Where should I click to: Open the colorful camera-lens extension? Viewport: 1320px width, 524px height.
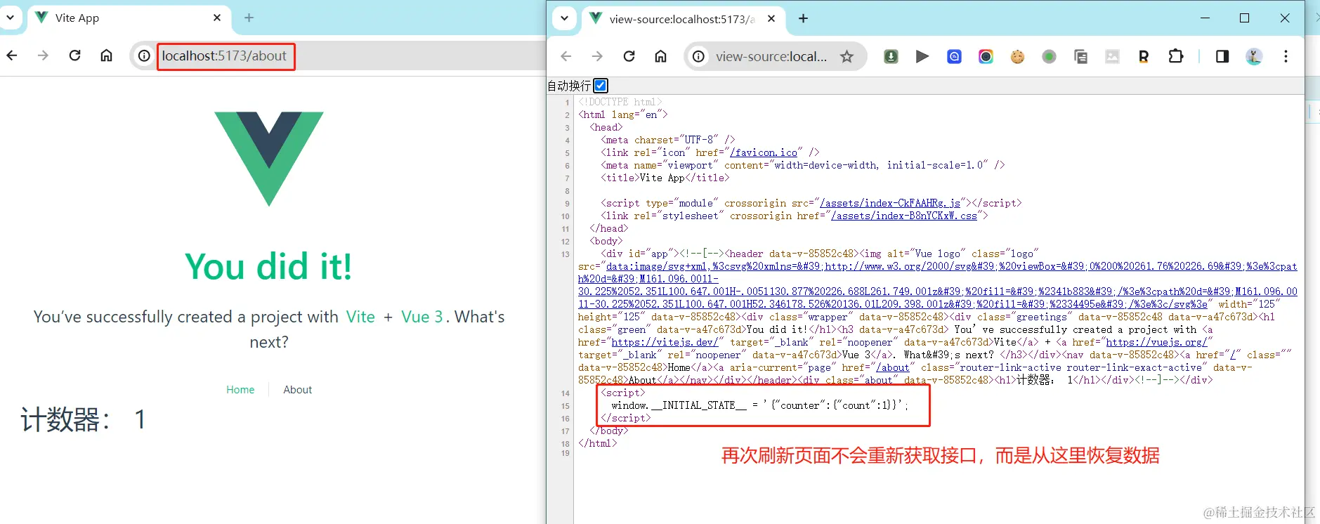point(986,57)
